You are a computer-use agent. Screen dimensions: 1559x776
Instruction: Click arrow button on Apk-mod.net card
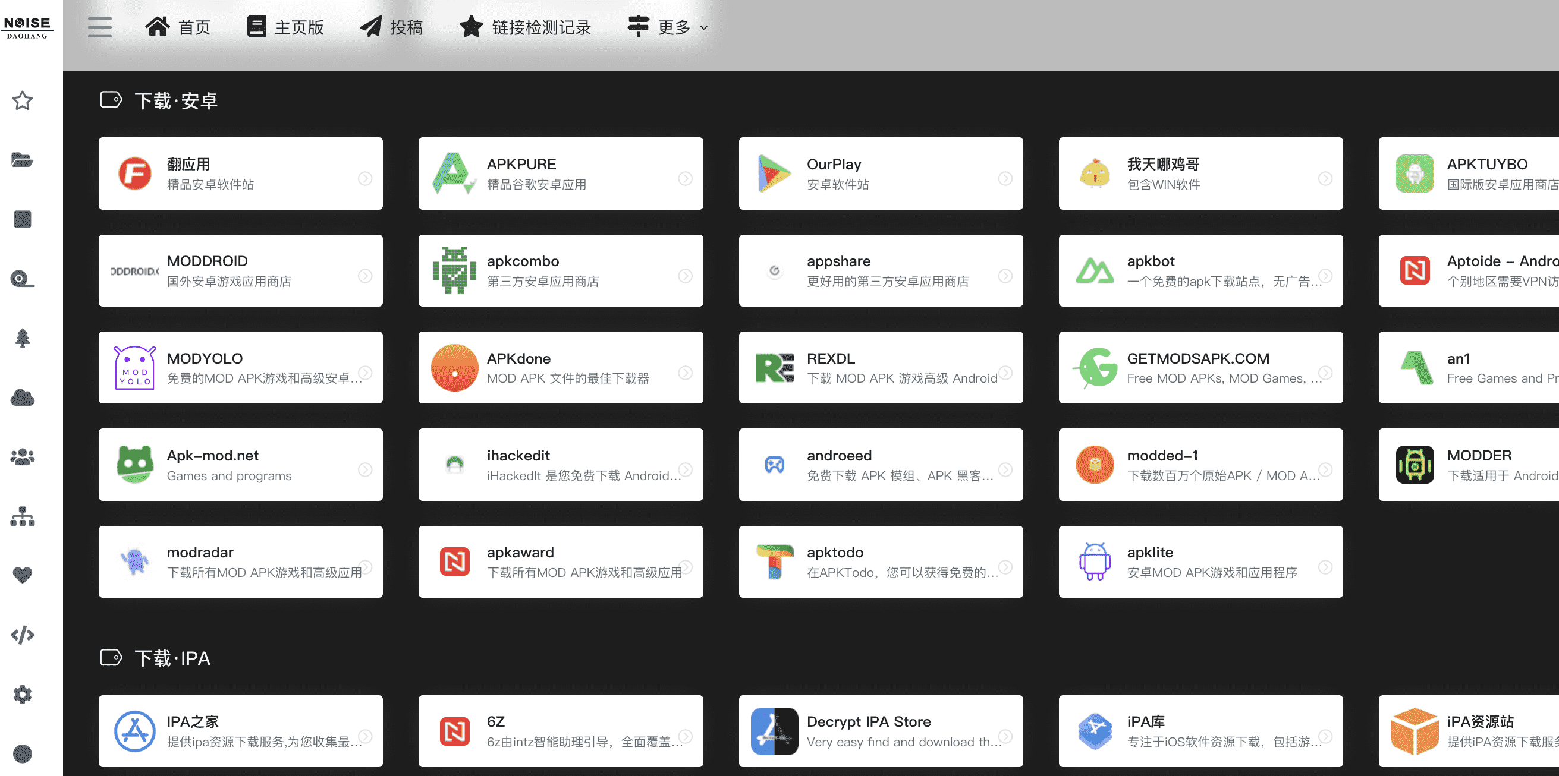tap(365, 469)
